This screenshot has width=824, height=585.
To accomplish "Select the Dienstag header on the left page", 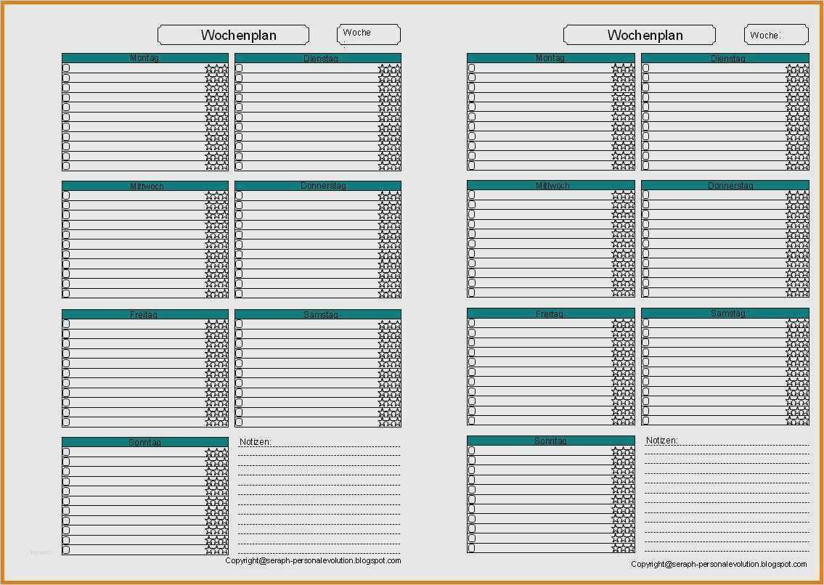I will click(318, 58).
